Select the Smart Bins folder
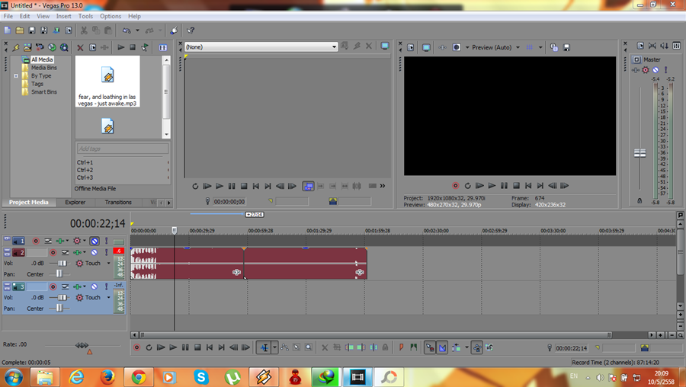The width and height of the screenshot is (686, 387). [43, 92]
